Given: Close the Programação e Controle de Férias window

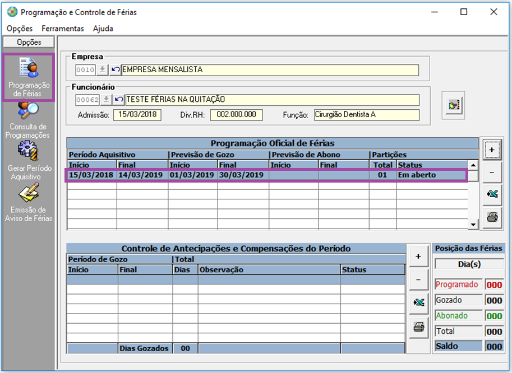Looking at the screenshot, I should click(x=493, y=12).
